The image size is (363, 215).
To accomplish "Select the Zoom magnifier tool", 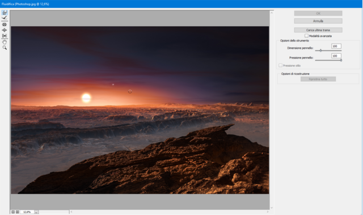I will [5, 48].
